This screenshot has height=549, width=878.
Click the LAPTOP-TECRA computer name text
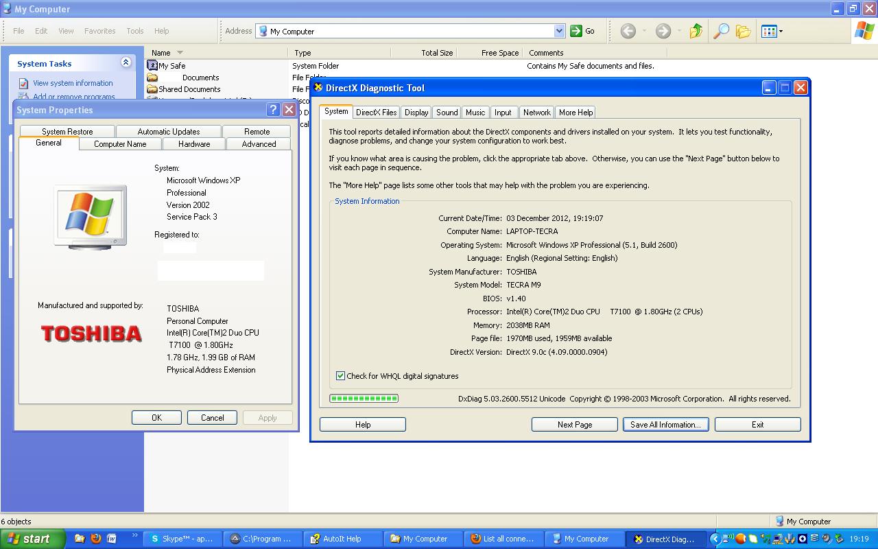tap(532, 231)
